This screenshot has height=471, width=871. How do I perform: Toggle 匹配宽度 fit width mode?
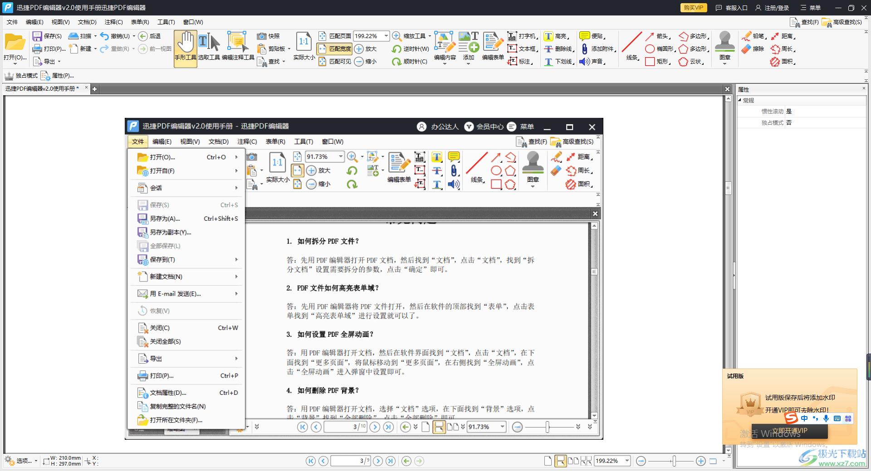click(334, 49)
